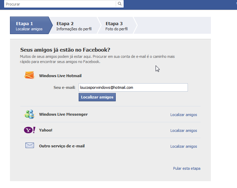
Task: Click the blue envelope email service icon
Action: click(x=30, y=146)
